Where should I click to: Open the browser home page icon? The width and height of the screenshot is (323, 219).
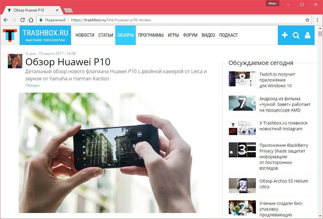[31, 20]
